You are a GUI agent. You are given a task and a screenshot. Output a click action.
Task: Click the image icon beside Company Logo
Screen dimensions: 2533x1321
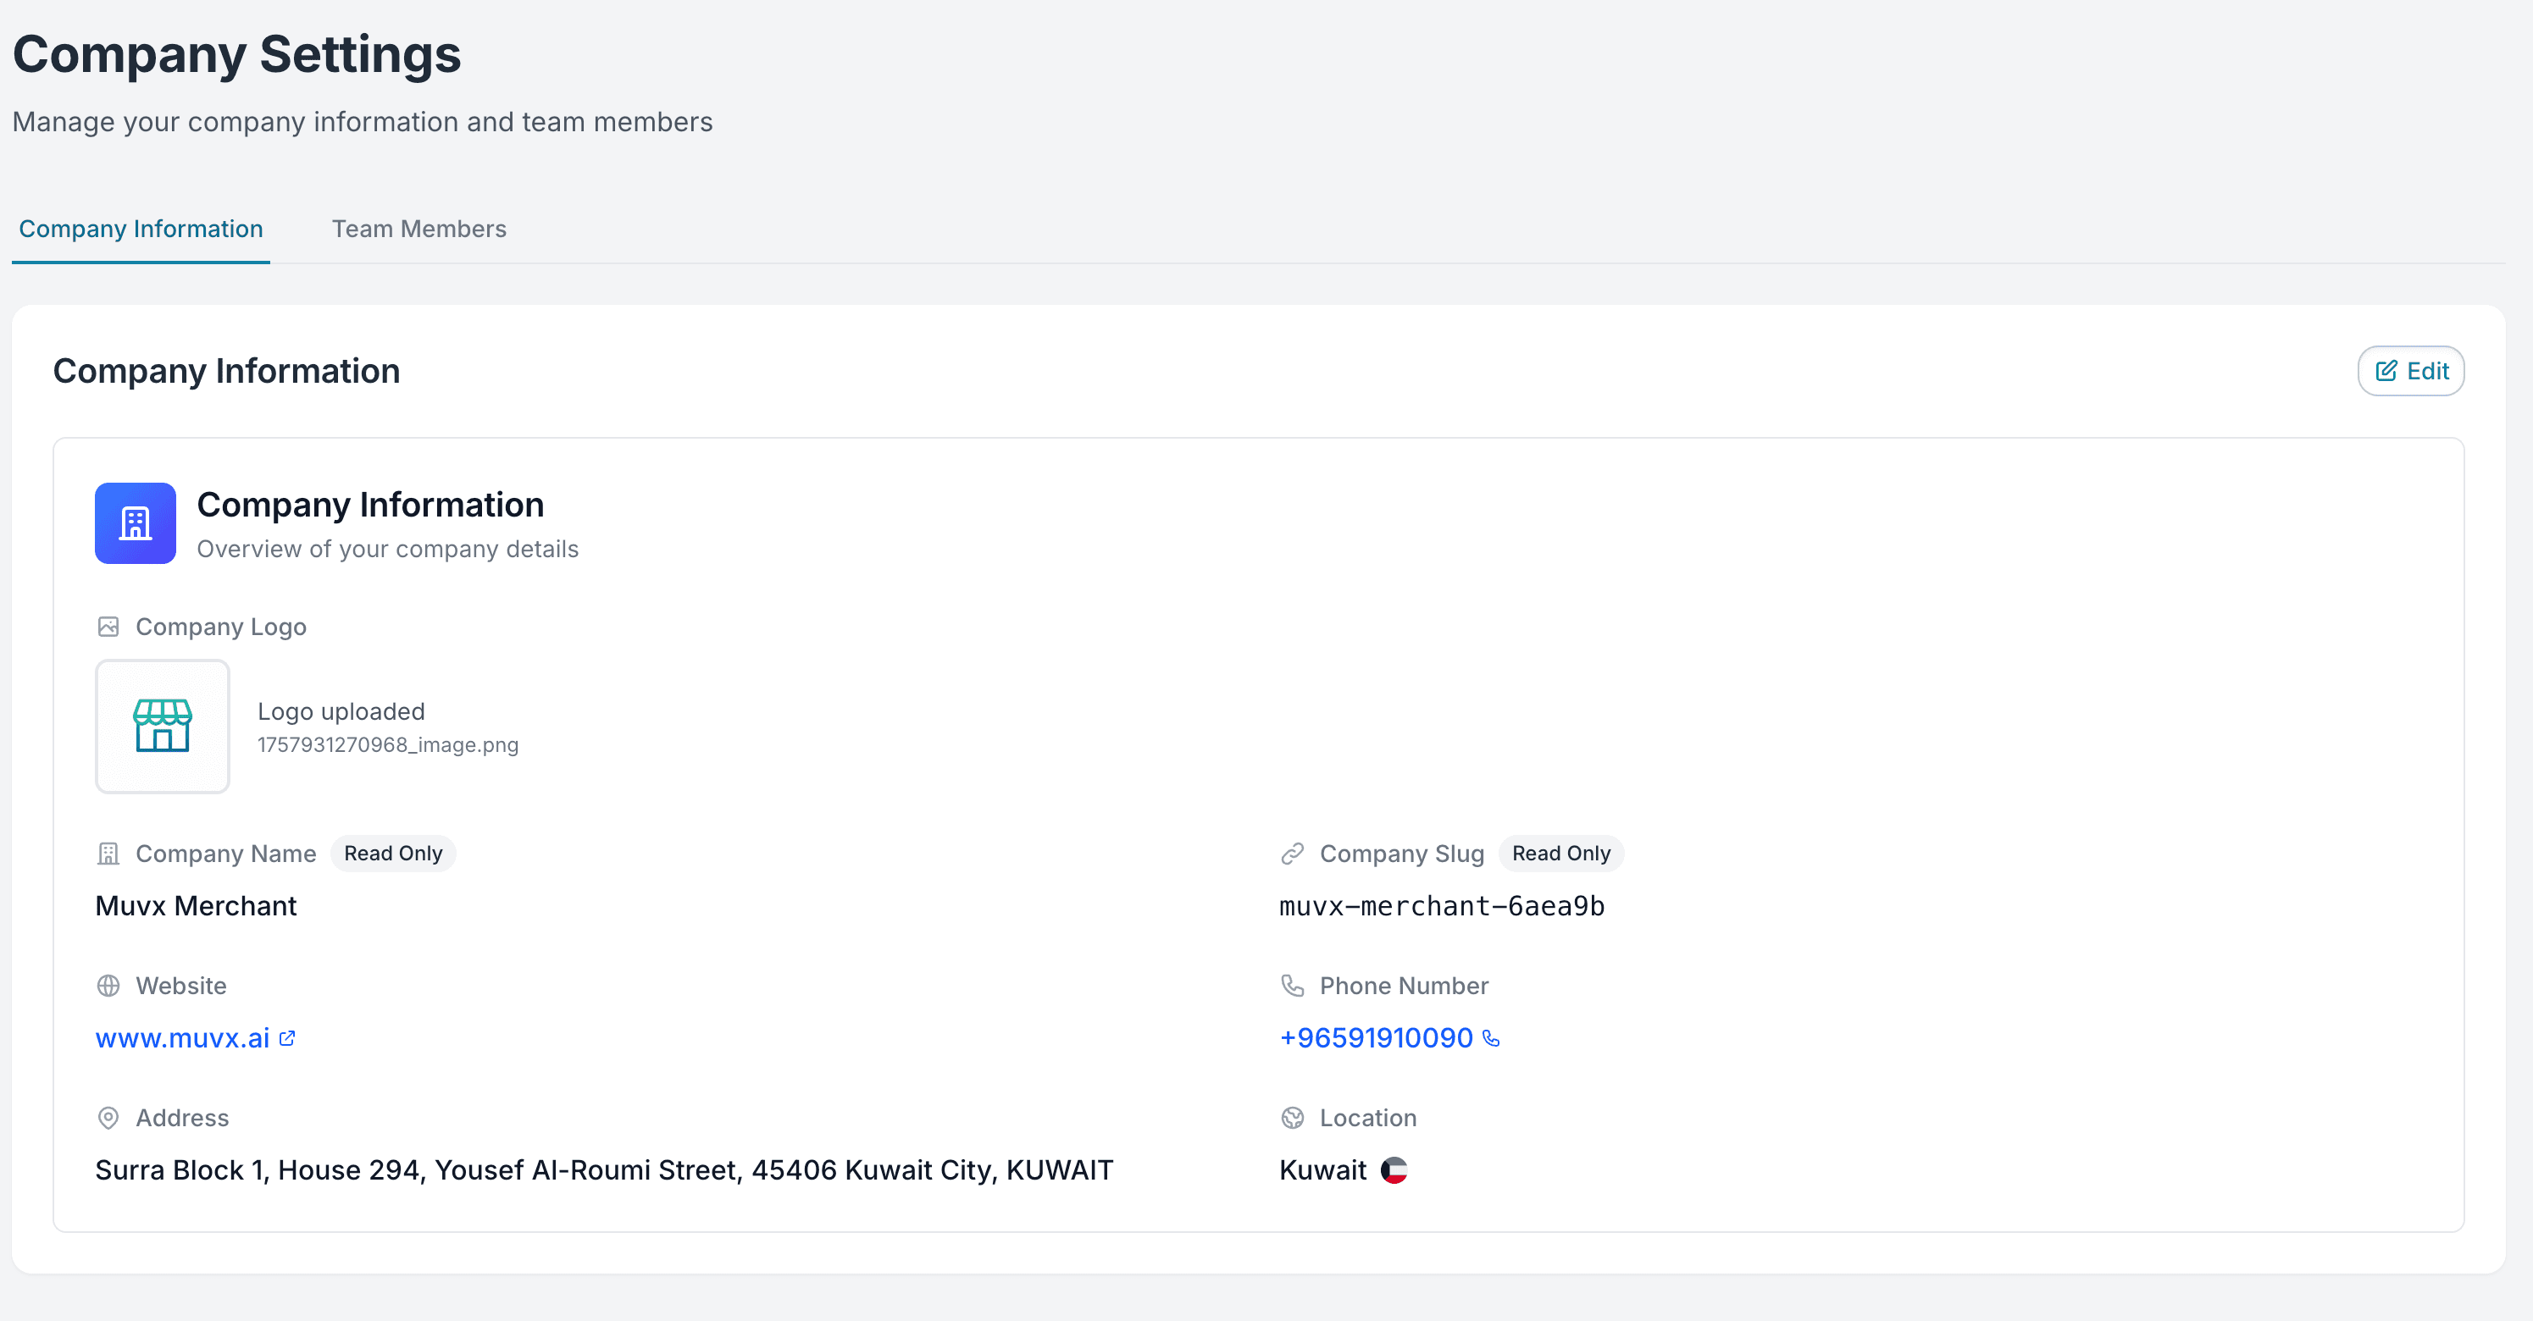[x=108, y=626]
